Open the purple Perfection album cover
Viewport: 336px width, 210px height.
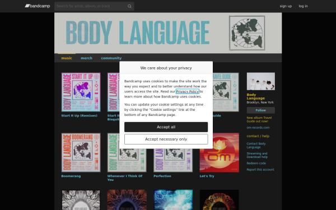tap(173, 161)
